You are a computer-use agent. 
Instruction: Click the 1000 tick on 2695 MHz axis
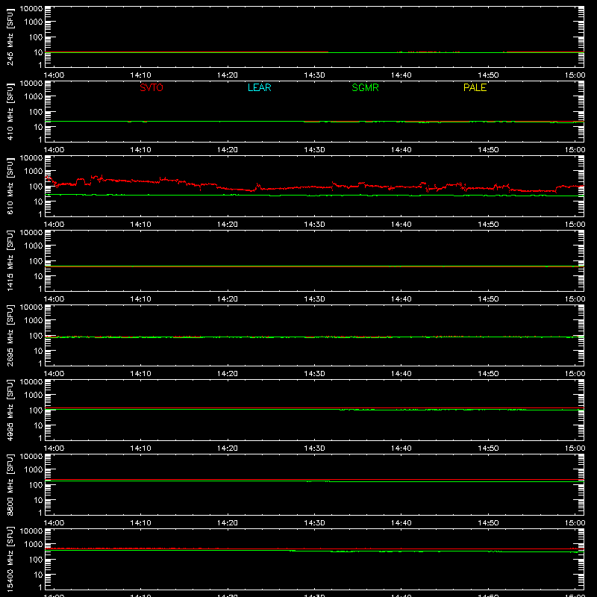point(34,321)
